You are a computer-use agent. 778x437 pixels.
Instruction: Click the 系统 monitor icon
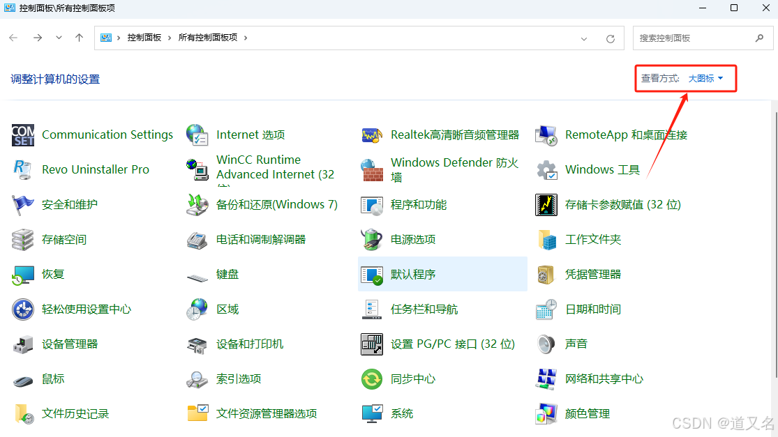pos(372,414)
